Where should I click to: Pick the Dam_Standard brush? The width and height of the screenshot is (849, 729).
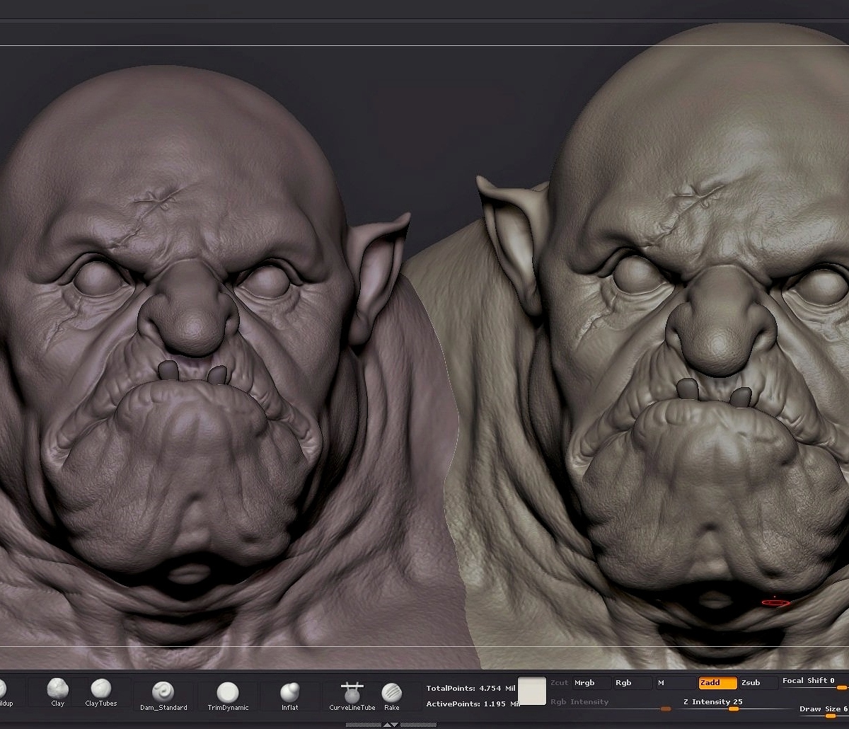(x=163, y=696)
